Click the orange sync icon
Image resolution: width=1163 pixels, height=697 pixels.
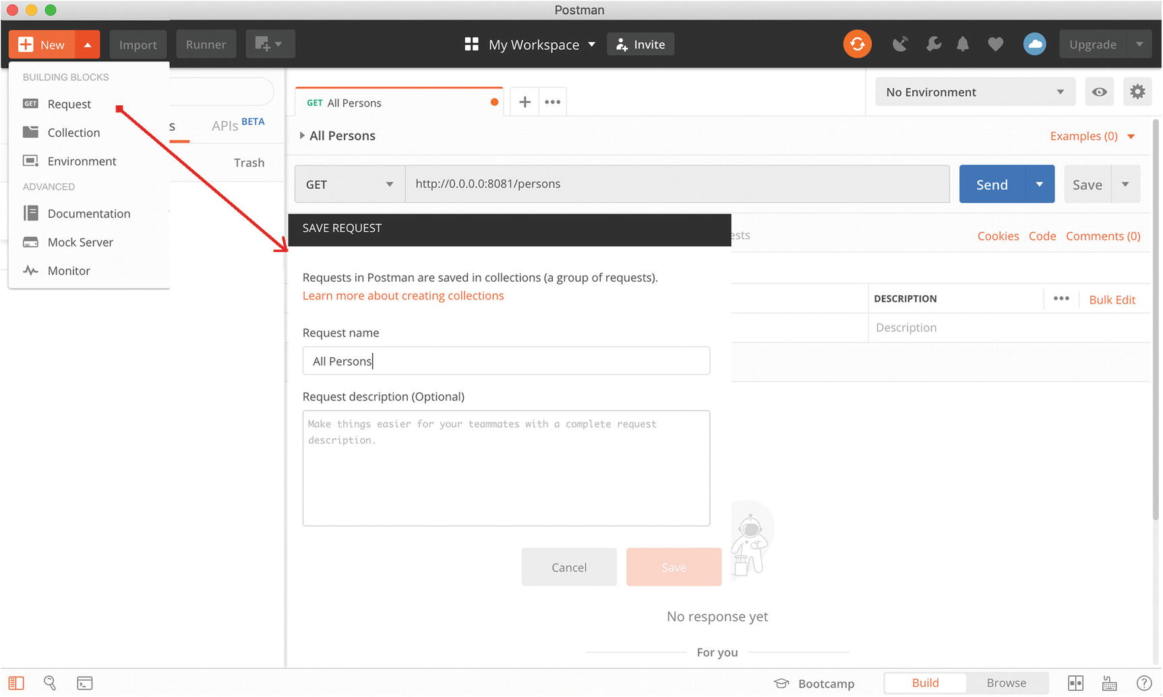858,44
